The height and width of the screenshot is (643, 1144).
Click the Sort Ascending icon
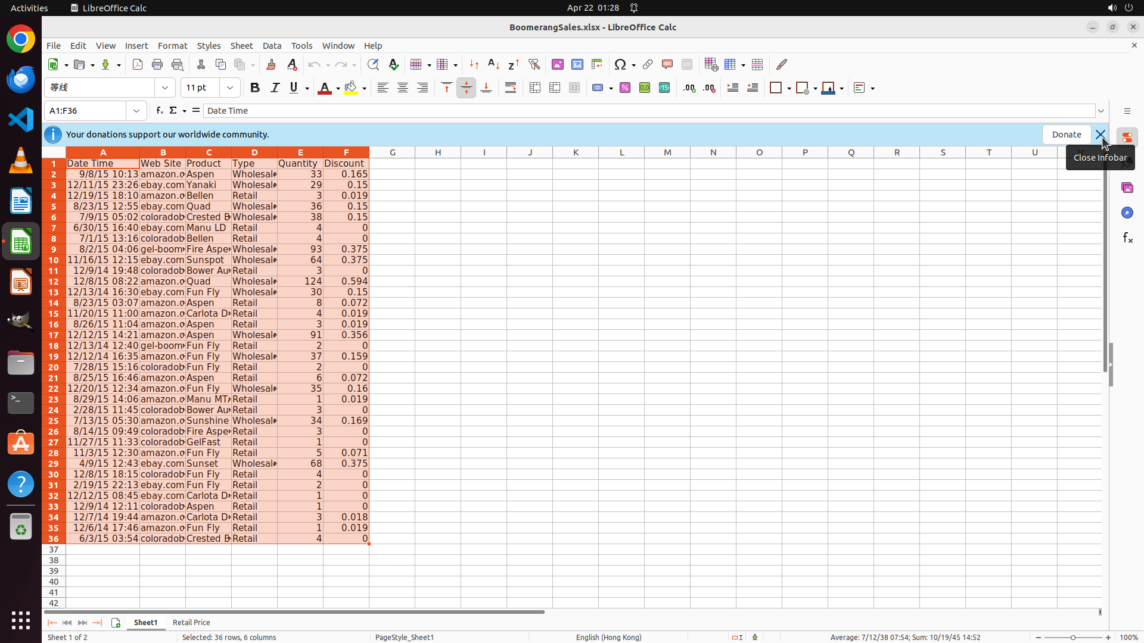coord(493,65)
